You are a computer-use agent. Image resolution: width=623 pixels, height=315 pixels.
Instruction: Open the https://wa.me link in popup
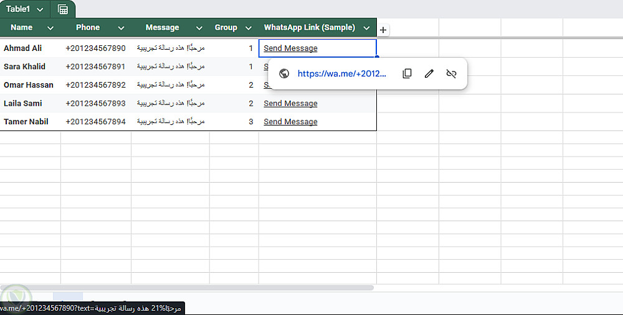pyautogui.click(x=341, y=73)
